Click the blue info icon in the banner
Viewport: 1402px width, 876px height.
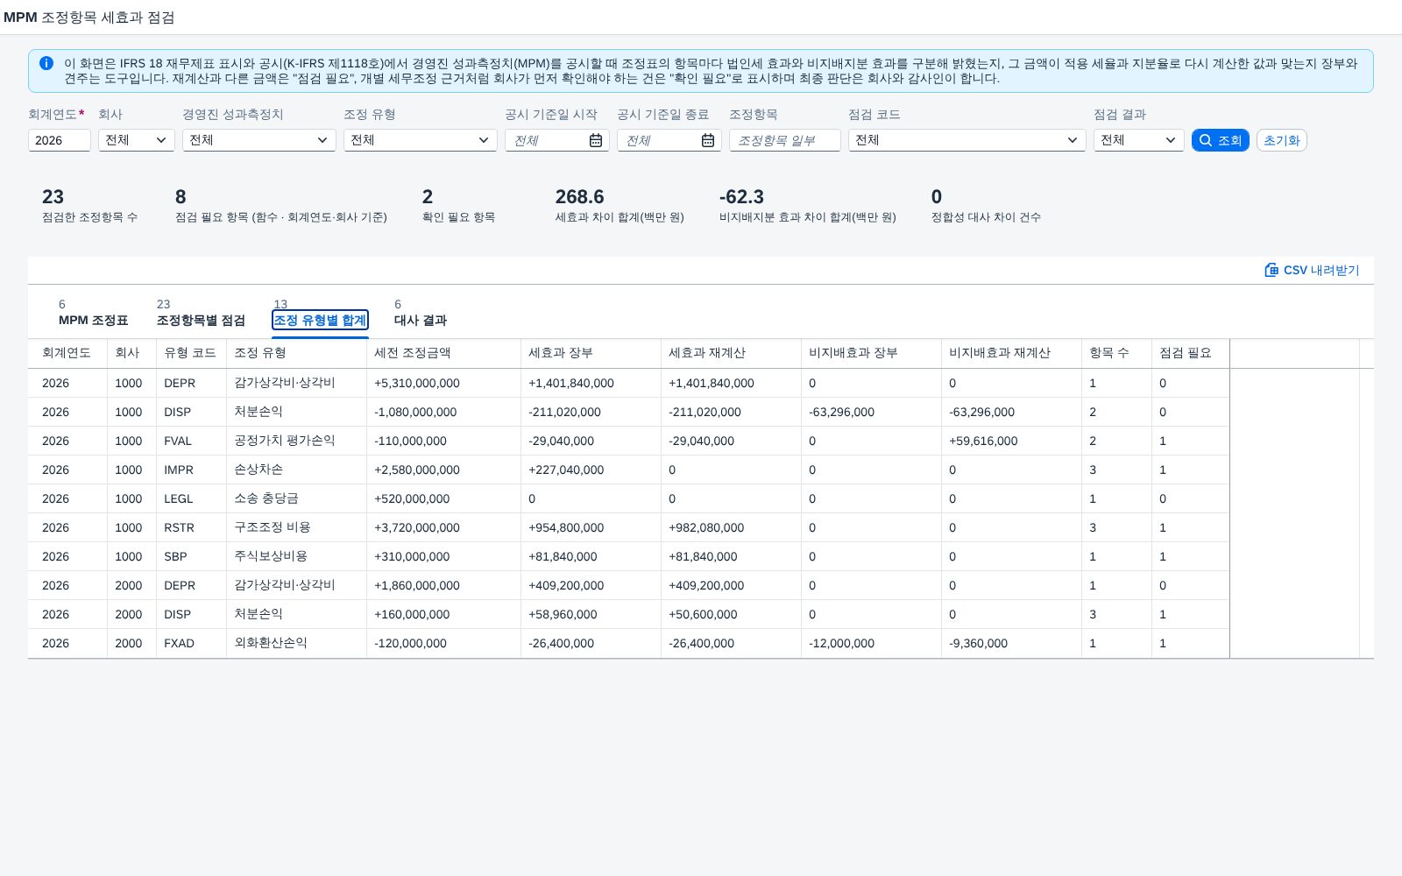click(x=46, y=63)
